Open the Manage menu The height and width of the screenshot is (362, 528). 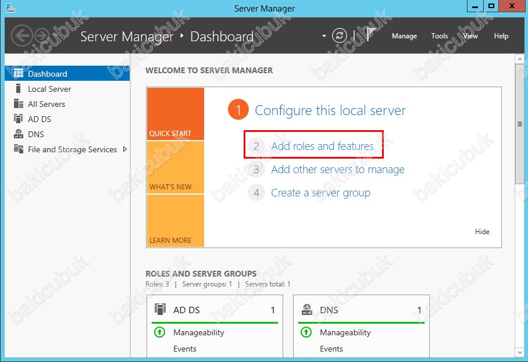pos(404,36)
